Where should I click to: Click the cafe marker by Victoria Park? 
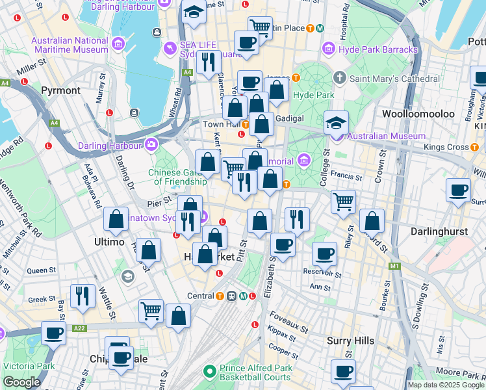tap(54, 334)
